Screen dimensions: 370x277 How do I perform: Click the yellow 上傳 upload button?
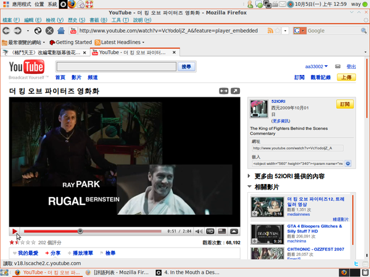click(x=346, y=78)
